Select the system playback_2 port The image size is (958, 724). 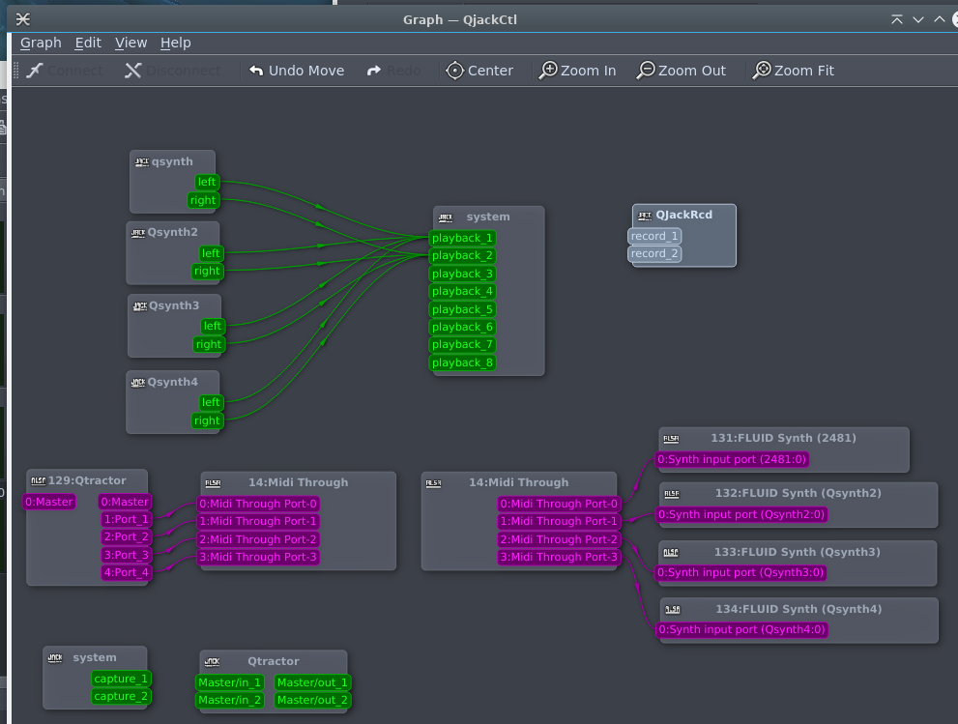point(462,256)
